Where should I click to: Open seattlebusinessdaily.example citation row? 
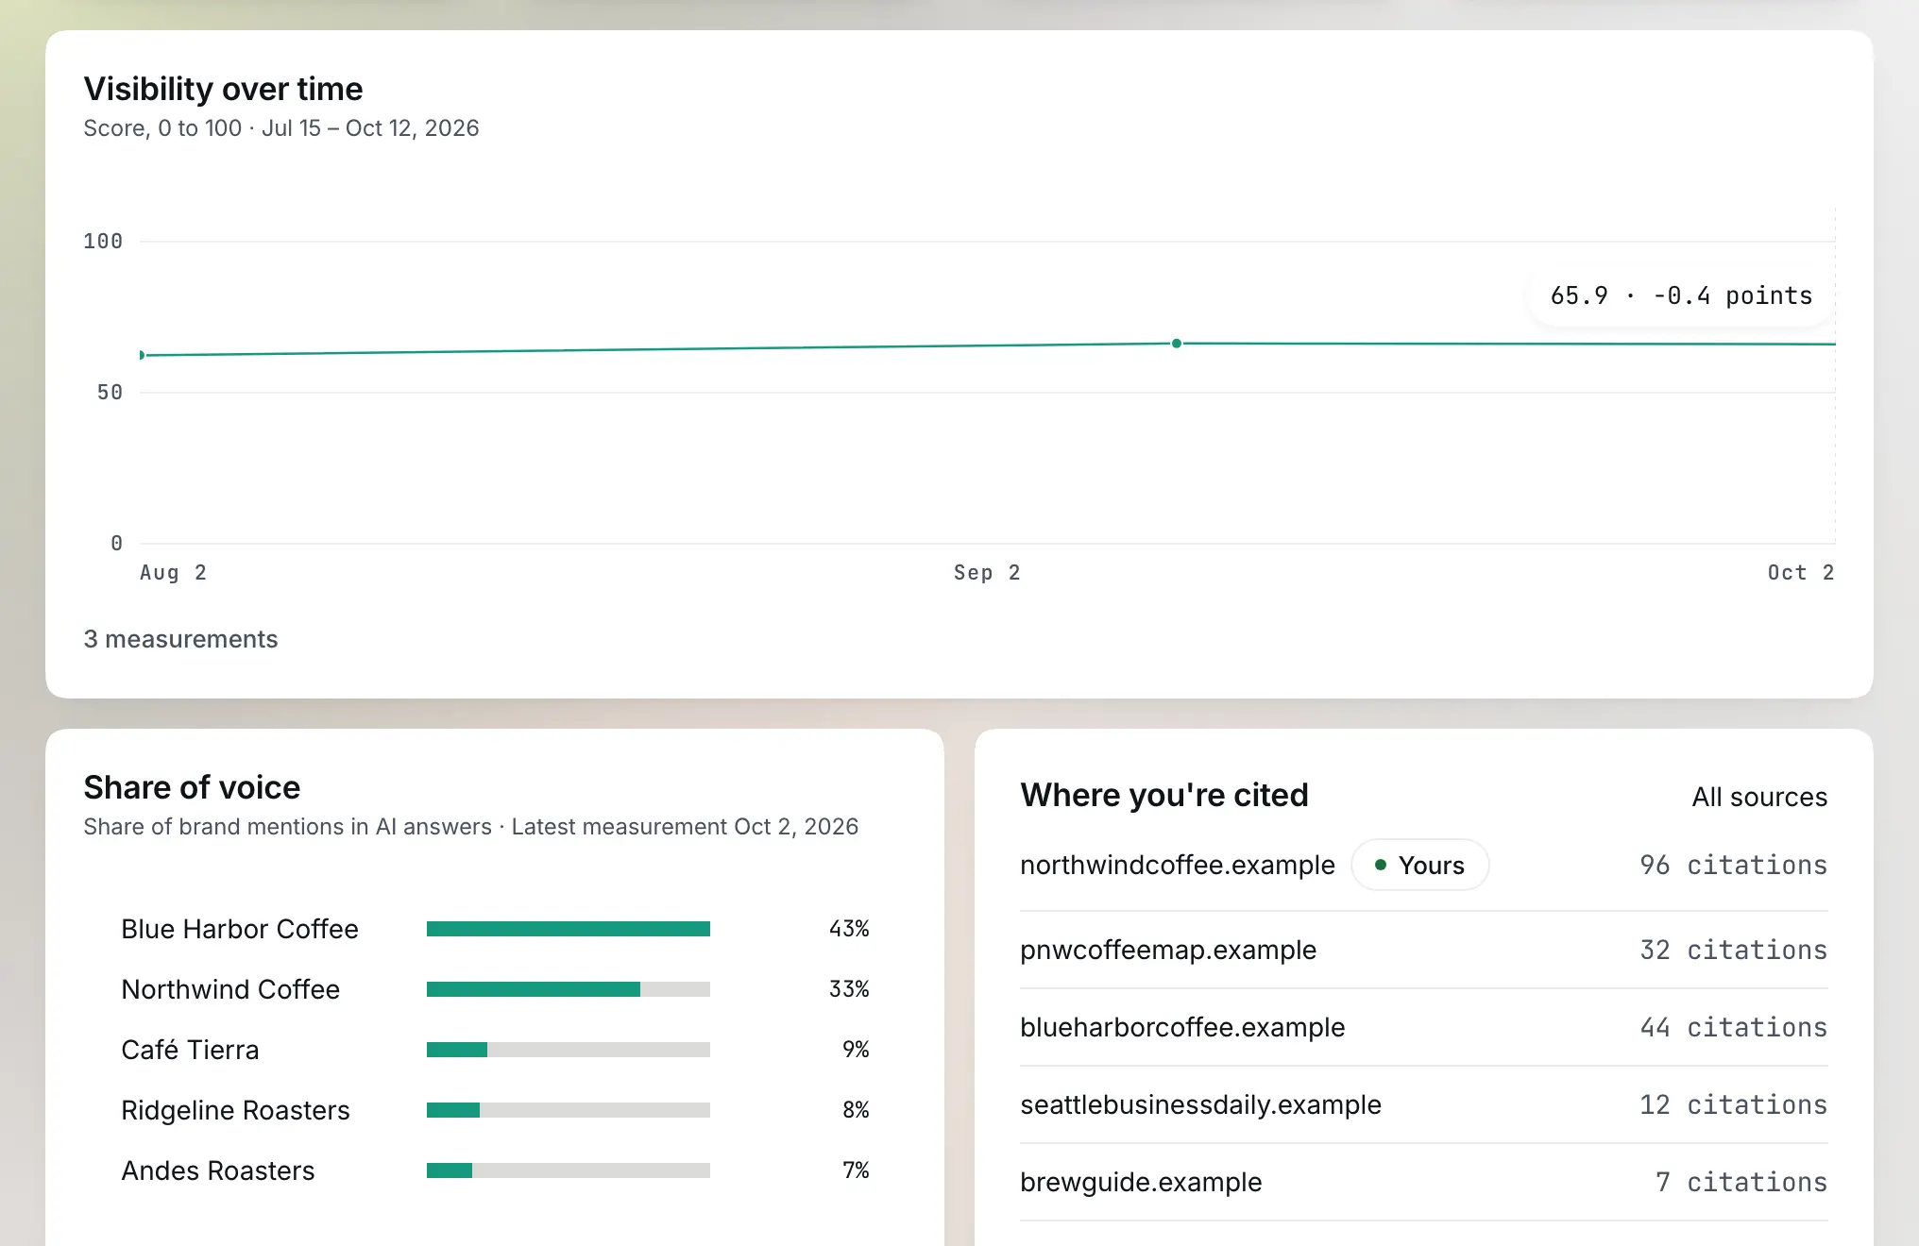1423,1104
